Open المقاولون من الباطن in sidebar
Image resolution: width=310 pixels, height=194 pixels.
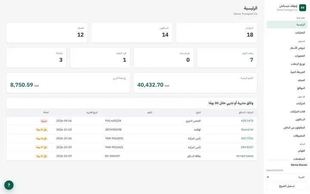pos(287,128)
